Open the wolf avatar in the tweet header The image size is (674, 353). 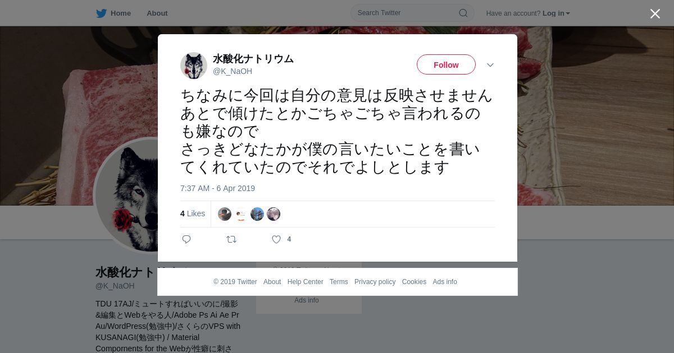click(x=194, y=66)
